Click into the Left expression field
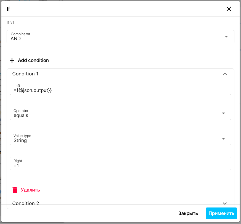 point(120,88)
